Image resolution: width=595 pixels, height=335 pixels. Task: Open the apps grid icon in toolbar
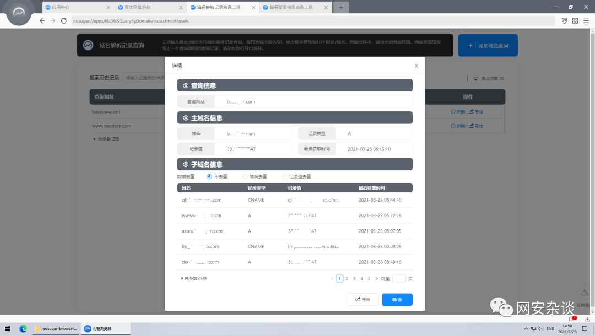coord(575,21)
